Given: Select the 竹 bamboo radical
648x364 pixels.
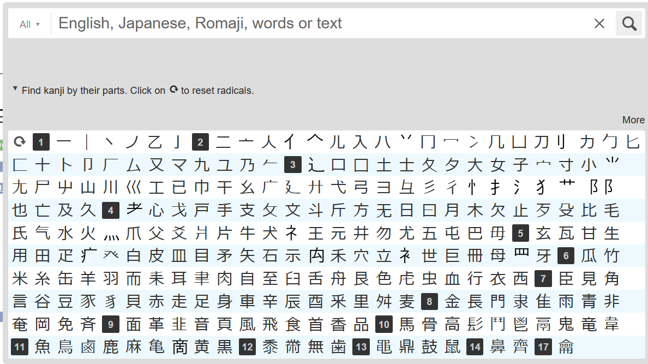Looking at the screenshot, I should pos(611,255).
